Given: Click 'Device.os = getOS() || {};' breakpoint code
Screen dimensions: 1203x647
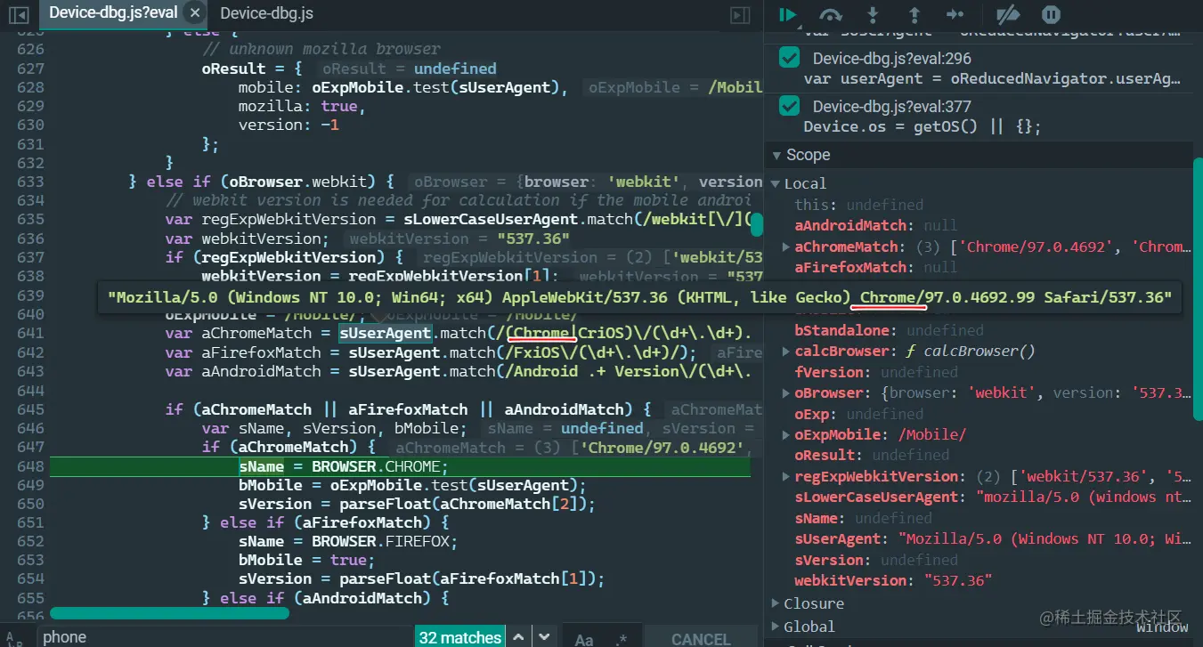Looking at the screenshot, I should (x=922, y=126).
